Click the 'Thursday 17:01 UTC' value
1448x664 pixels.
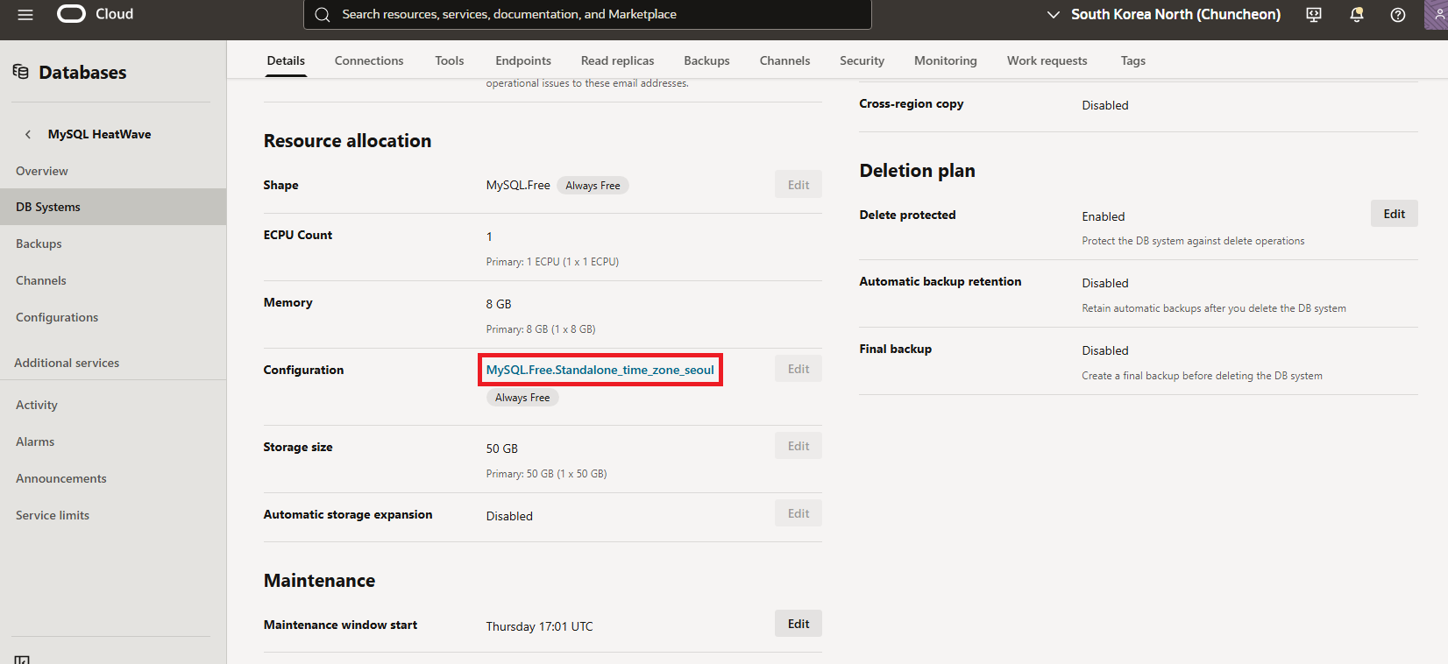pos(539,626)
